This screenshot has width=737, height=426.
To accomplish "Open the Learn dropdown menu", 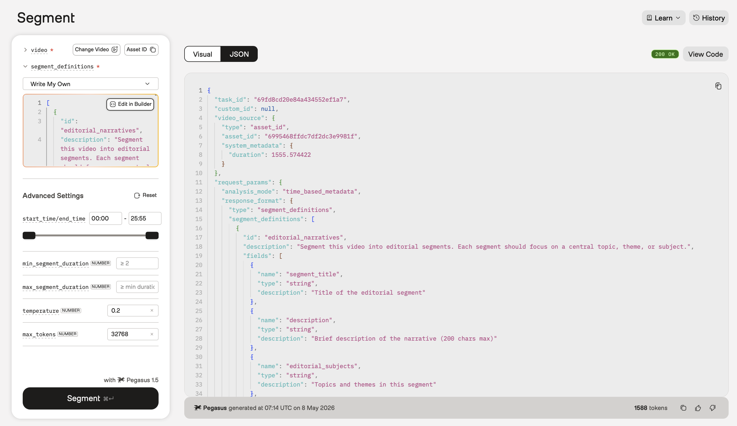I will pyautogui.click(x=663, y=18).
